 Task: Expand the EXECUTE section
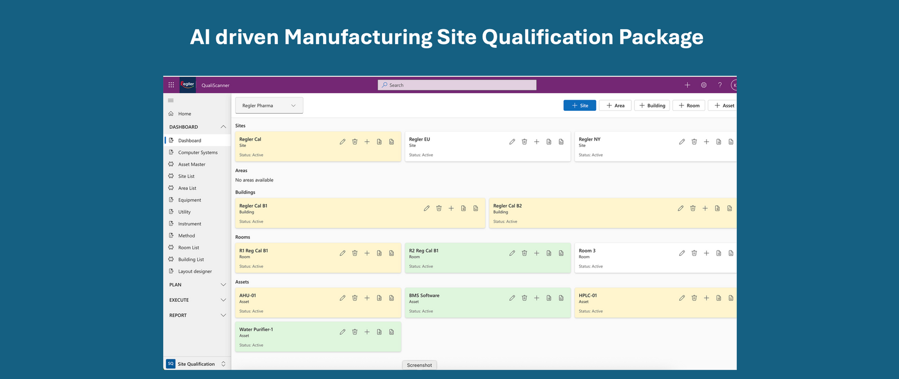[x=223, y=300]
